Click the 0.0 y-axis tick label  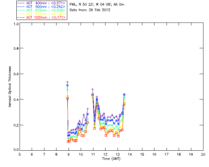[16, 150]
